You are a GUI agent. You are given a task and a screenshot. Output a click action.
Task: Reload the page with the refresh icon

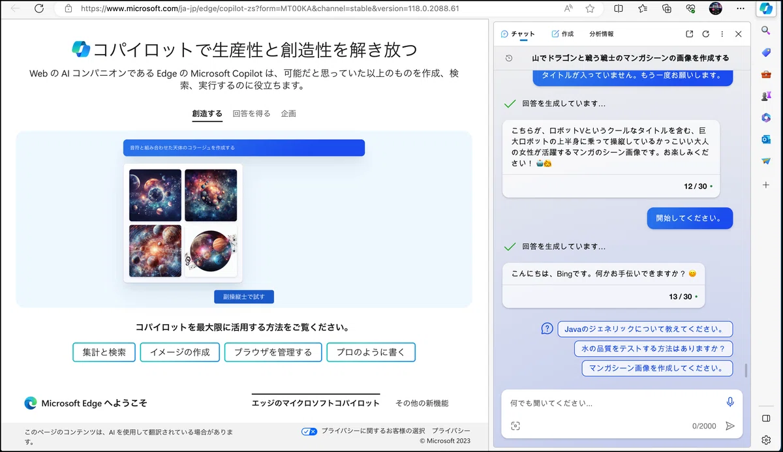[38, 8]
